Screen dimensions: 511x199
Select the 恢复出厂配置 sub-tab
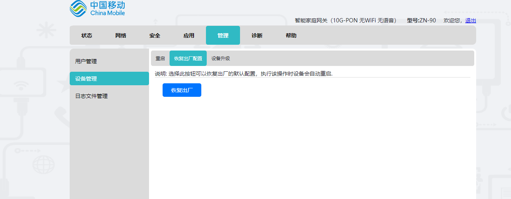click(188, 58)
